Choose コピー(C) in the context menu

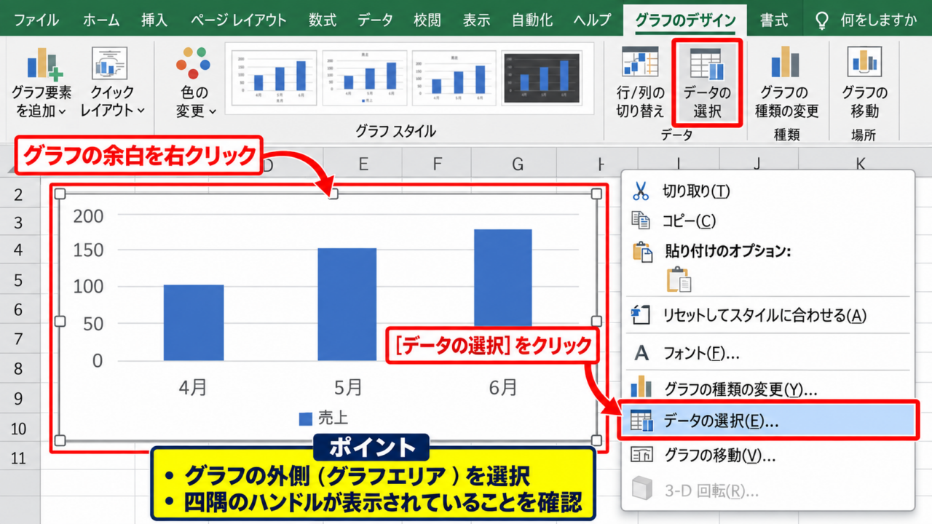coord(768,221)
